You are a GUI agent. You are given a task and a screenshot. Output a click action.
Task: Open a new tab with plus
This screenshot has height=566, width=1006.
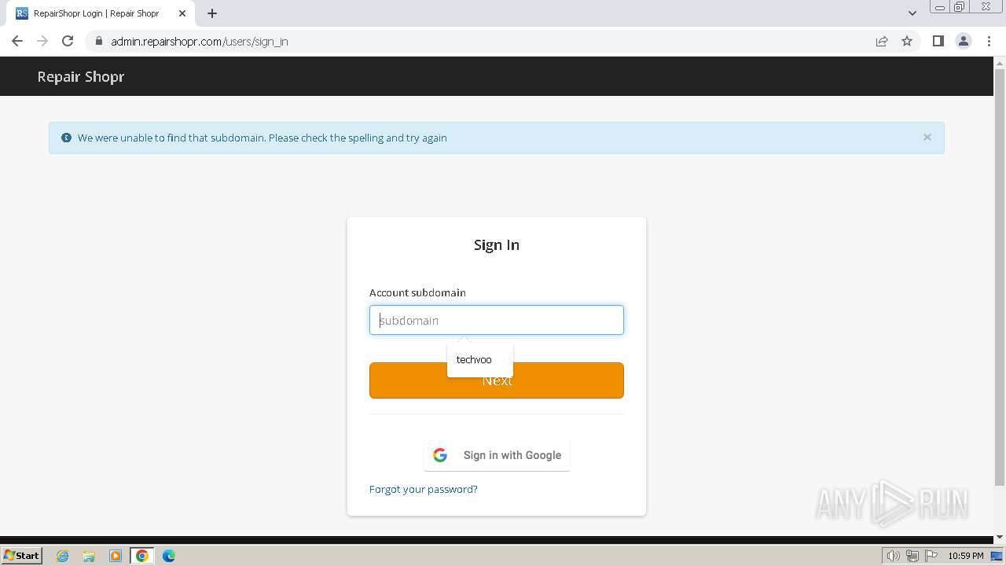(x=212, y=13)
